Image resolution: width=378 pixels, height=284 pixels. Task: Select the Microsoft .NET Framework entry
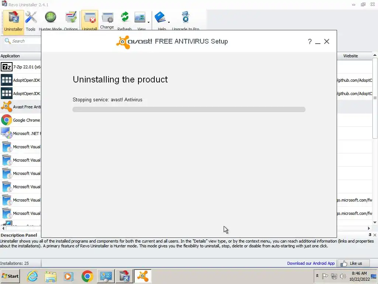pos(21,133)
